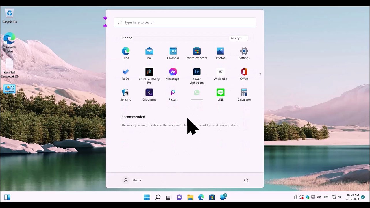The height and width of the screenshot is (208, 370).
Task: Click the faded WhatsApp icon being installed
Action: pos(197,93)
